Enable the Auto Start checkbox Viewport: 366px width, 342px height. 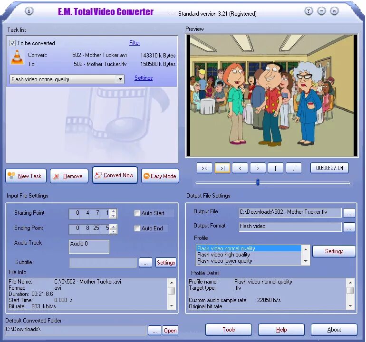pos(137,213)
